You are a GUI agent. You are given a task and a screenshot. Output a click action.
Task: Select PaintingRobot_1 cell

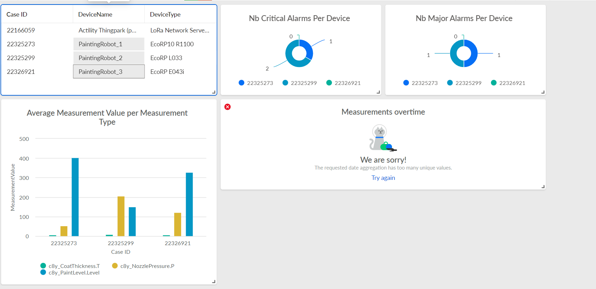coord(109,44)
